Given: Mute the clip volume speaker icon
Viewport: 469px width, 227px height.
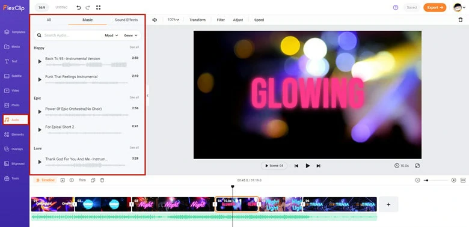Looking at the screenshot, I should click(155, 20).
